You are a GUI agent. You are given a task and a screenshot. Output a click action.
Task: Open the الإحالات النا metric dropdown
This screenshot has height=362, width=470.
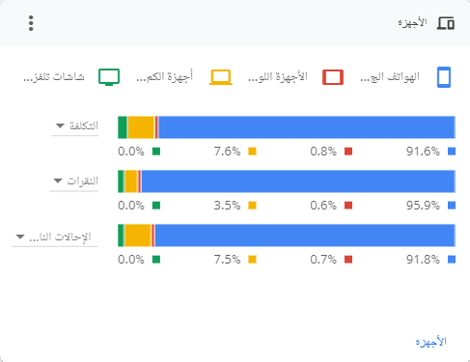tap(55, 237)
